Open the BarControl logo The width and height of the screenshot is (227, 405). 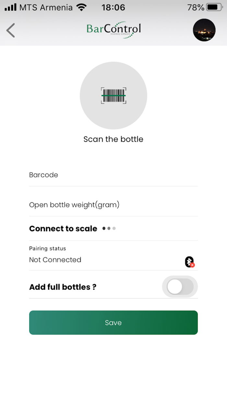[x=113, y=29]
